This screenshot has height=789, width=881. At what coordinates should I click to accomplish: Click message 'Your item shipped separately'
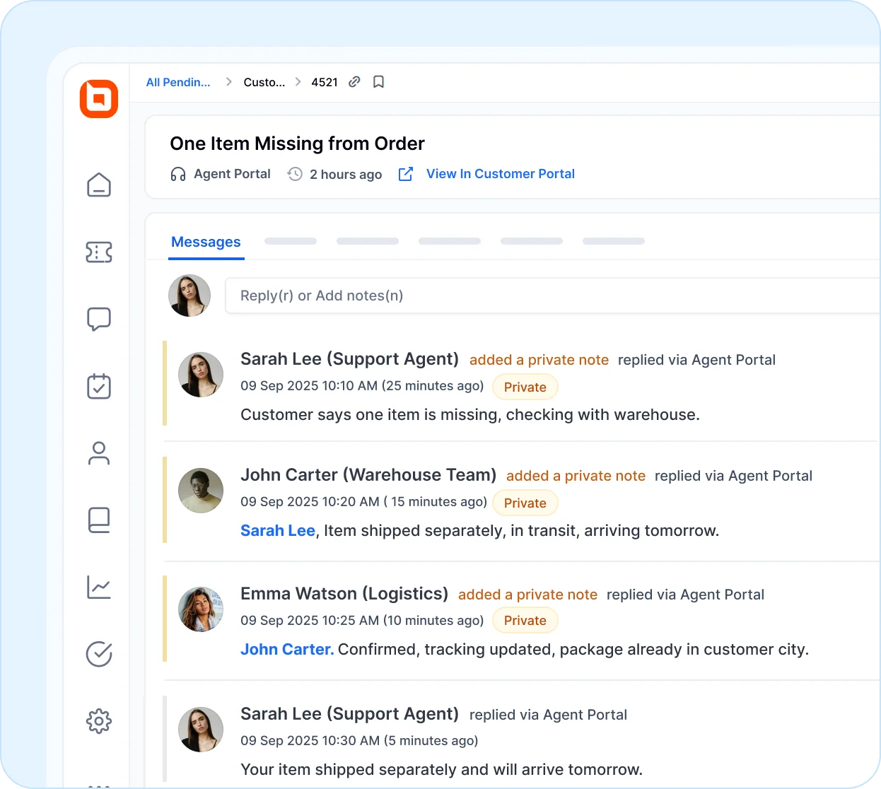[442, 769]
